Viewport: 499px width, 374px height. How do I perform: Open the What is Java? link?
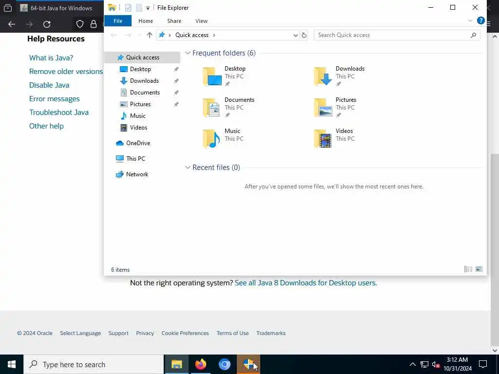point(51,58)
